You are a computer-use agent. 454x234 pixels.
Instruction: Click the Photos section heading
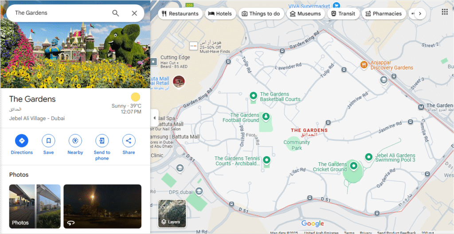point(19,175)
